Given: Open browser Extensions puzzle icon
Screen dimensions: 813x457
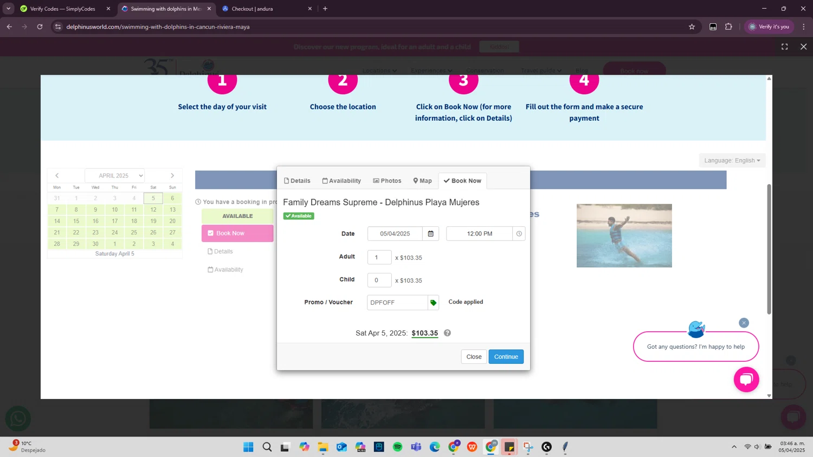Looking at the screenshot, I should point(728,27).
